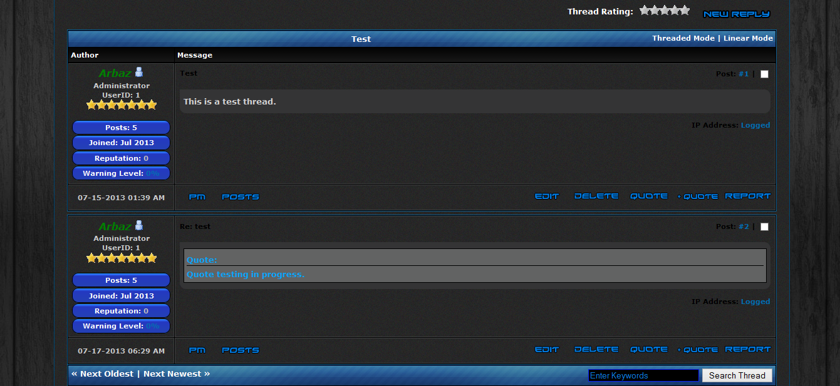This screenshot has height=386, width=840.
Task: Find author's posts from post #2
Action: tap(241, 350)
